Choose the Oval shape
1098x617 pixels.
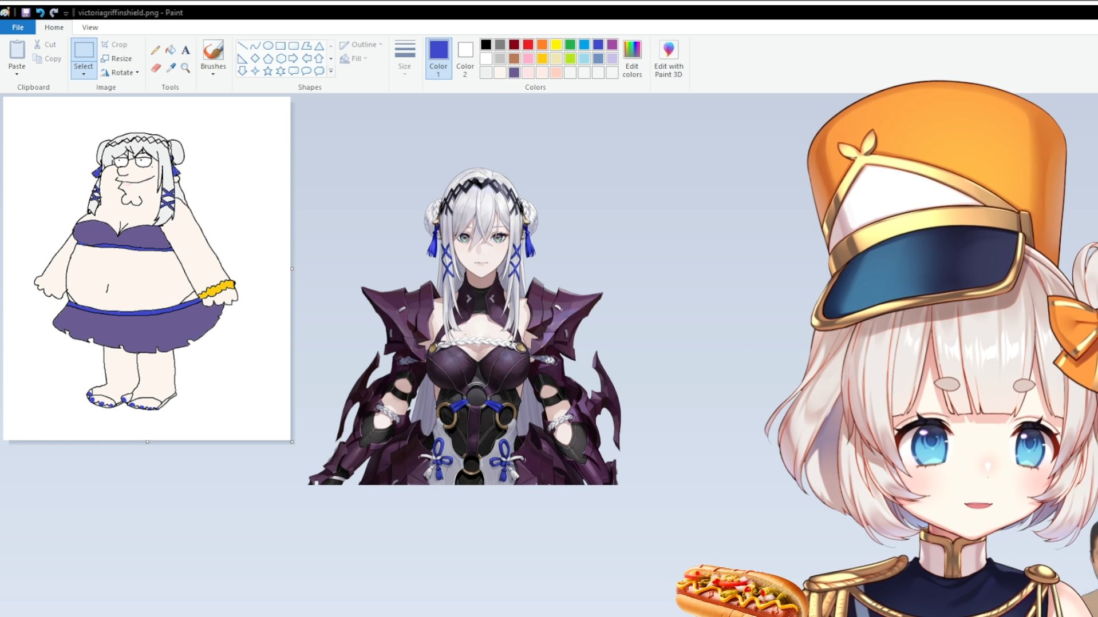pyautogui.click(x=268, y=46)
